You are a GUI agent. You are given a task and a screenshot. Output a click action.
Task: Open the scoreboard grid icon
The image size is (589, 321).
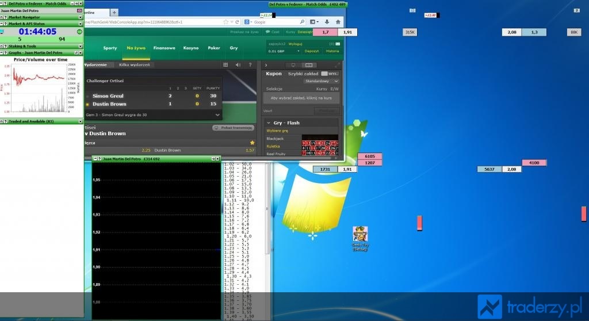pos(225,64)
